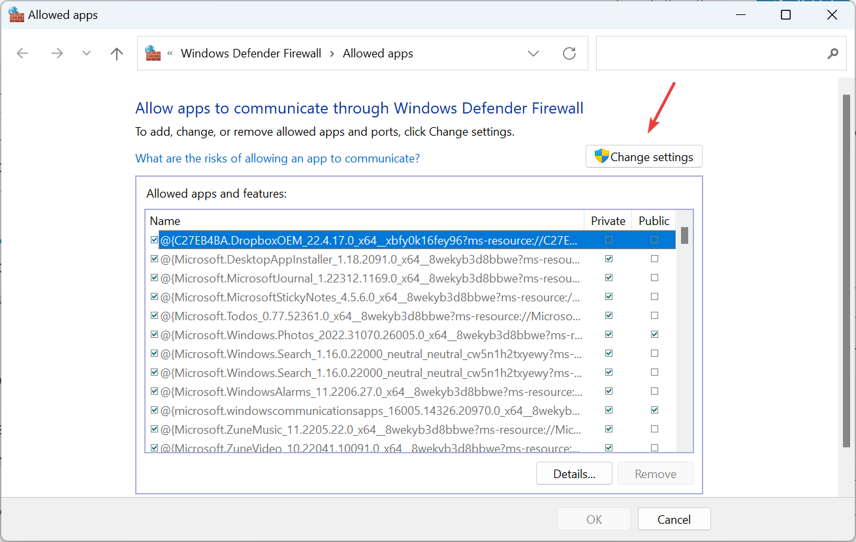Click the apps list vertical scrollbar thumb
This screenshot has width=856, height=542.
point(684,235)
